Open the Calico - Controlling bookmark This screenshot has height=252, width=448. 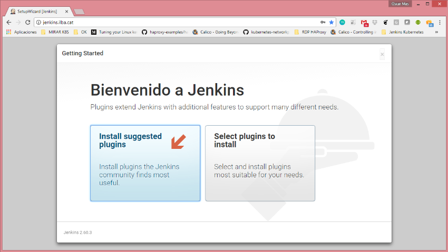[354, 32]
